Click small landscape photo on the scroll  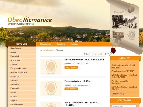tap(118, 35)
